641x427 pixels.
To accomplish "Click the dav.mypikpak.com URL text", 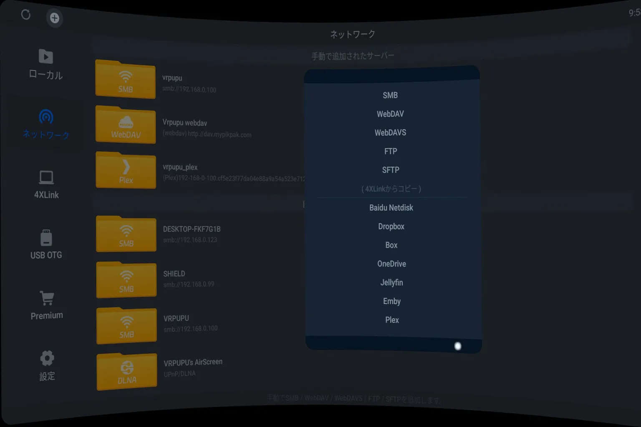I will pos(220,134).
